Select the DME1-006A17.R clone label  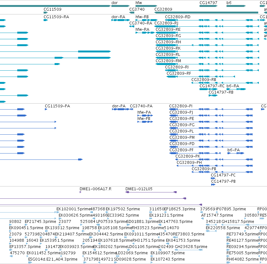click(95, 189)
